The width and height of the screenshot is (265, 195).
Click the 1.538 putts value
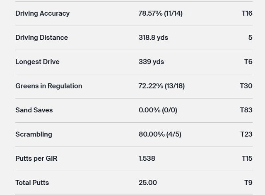click(x=147, y=158)
